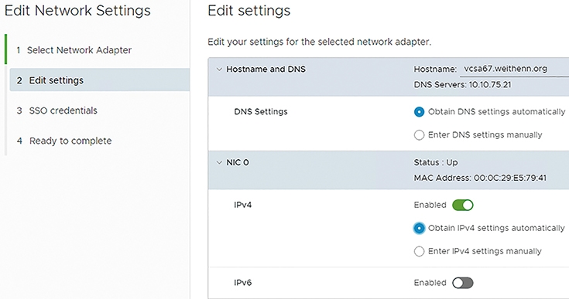Choose Enter IPv4 settings manually
The height and width of the screenshot is (299, 569).
[419, 251]
